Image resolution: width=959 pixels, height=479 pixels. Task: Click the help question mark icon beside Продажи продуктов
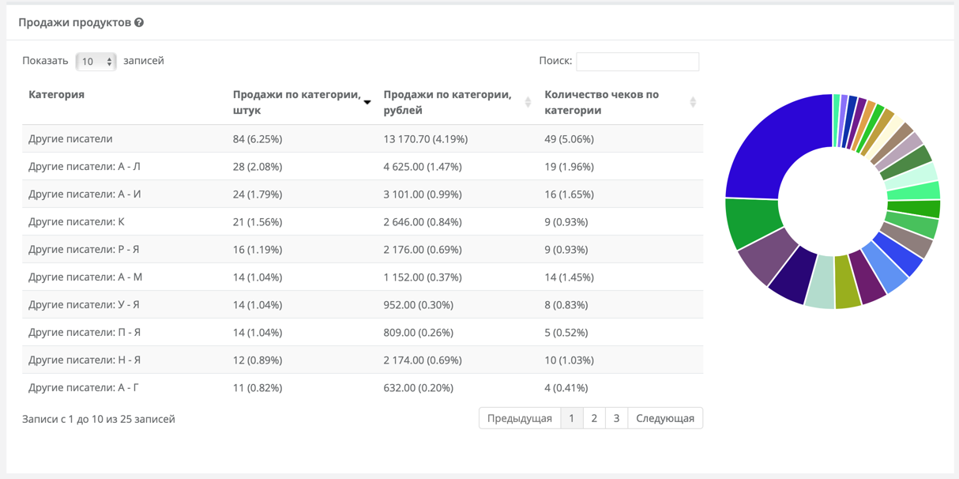coord(139,23)
